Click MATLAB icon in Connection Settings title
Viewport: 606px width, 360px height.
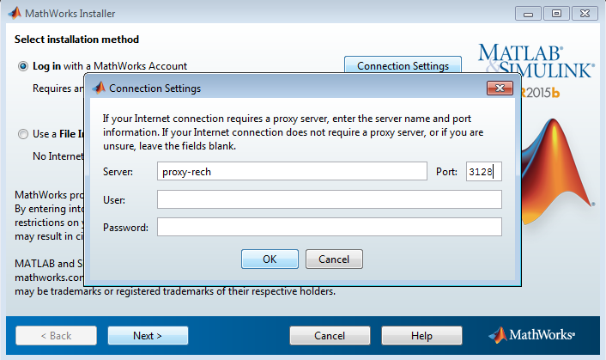click(x=100, y=88)
